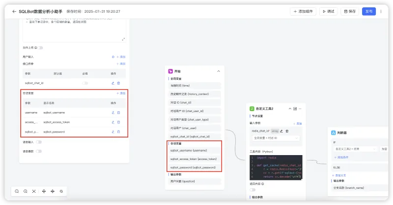Zoom in the canvas
The image size is (393, 205).
pyautogui.click(x=26, y=191)
